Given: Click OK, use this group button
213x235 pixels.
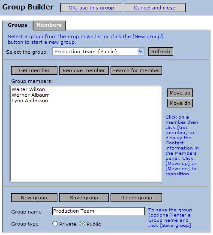Looking at the screenshot, I should [x=91, y=7].
